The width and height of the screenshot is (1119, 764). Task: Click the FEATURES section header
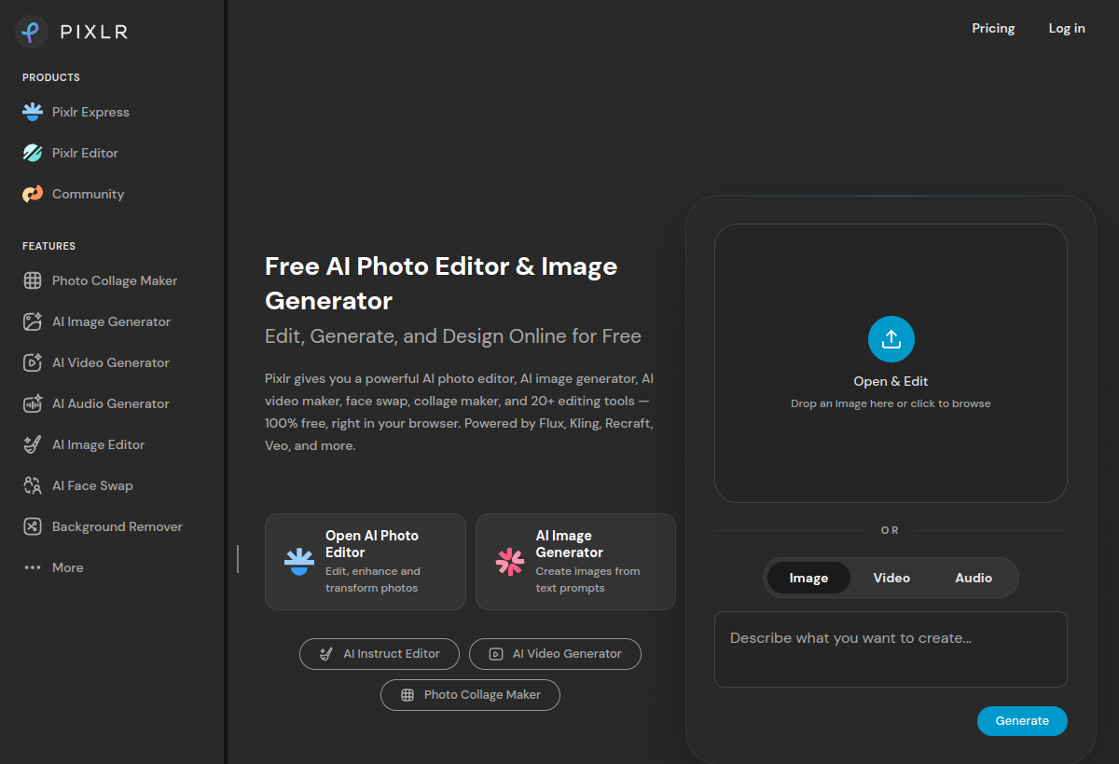tap(48, 246)
